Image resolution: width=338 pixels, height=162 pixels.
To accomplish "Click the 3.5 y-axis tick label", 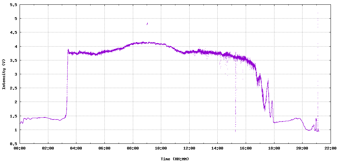I will pyautogui.click(x=14, y=60).
